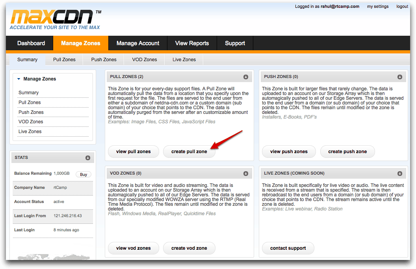
Task: Click the view push zones button
Action: pyautogui.click(x=289, y=152)
